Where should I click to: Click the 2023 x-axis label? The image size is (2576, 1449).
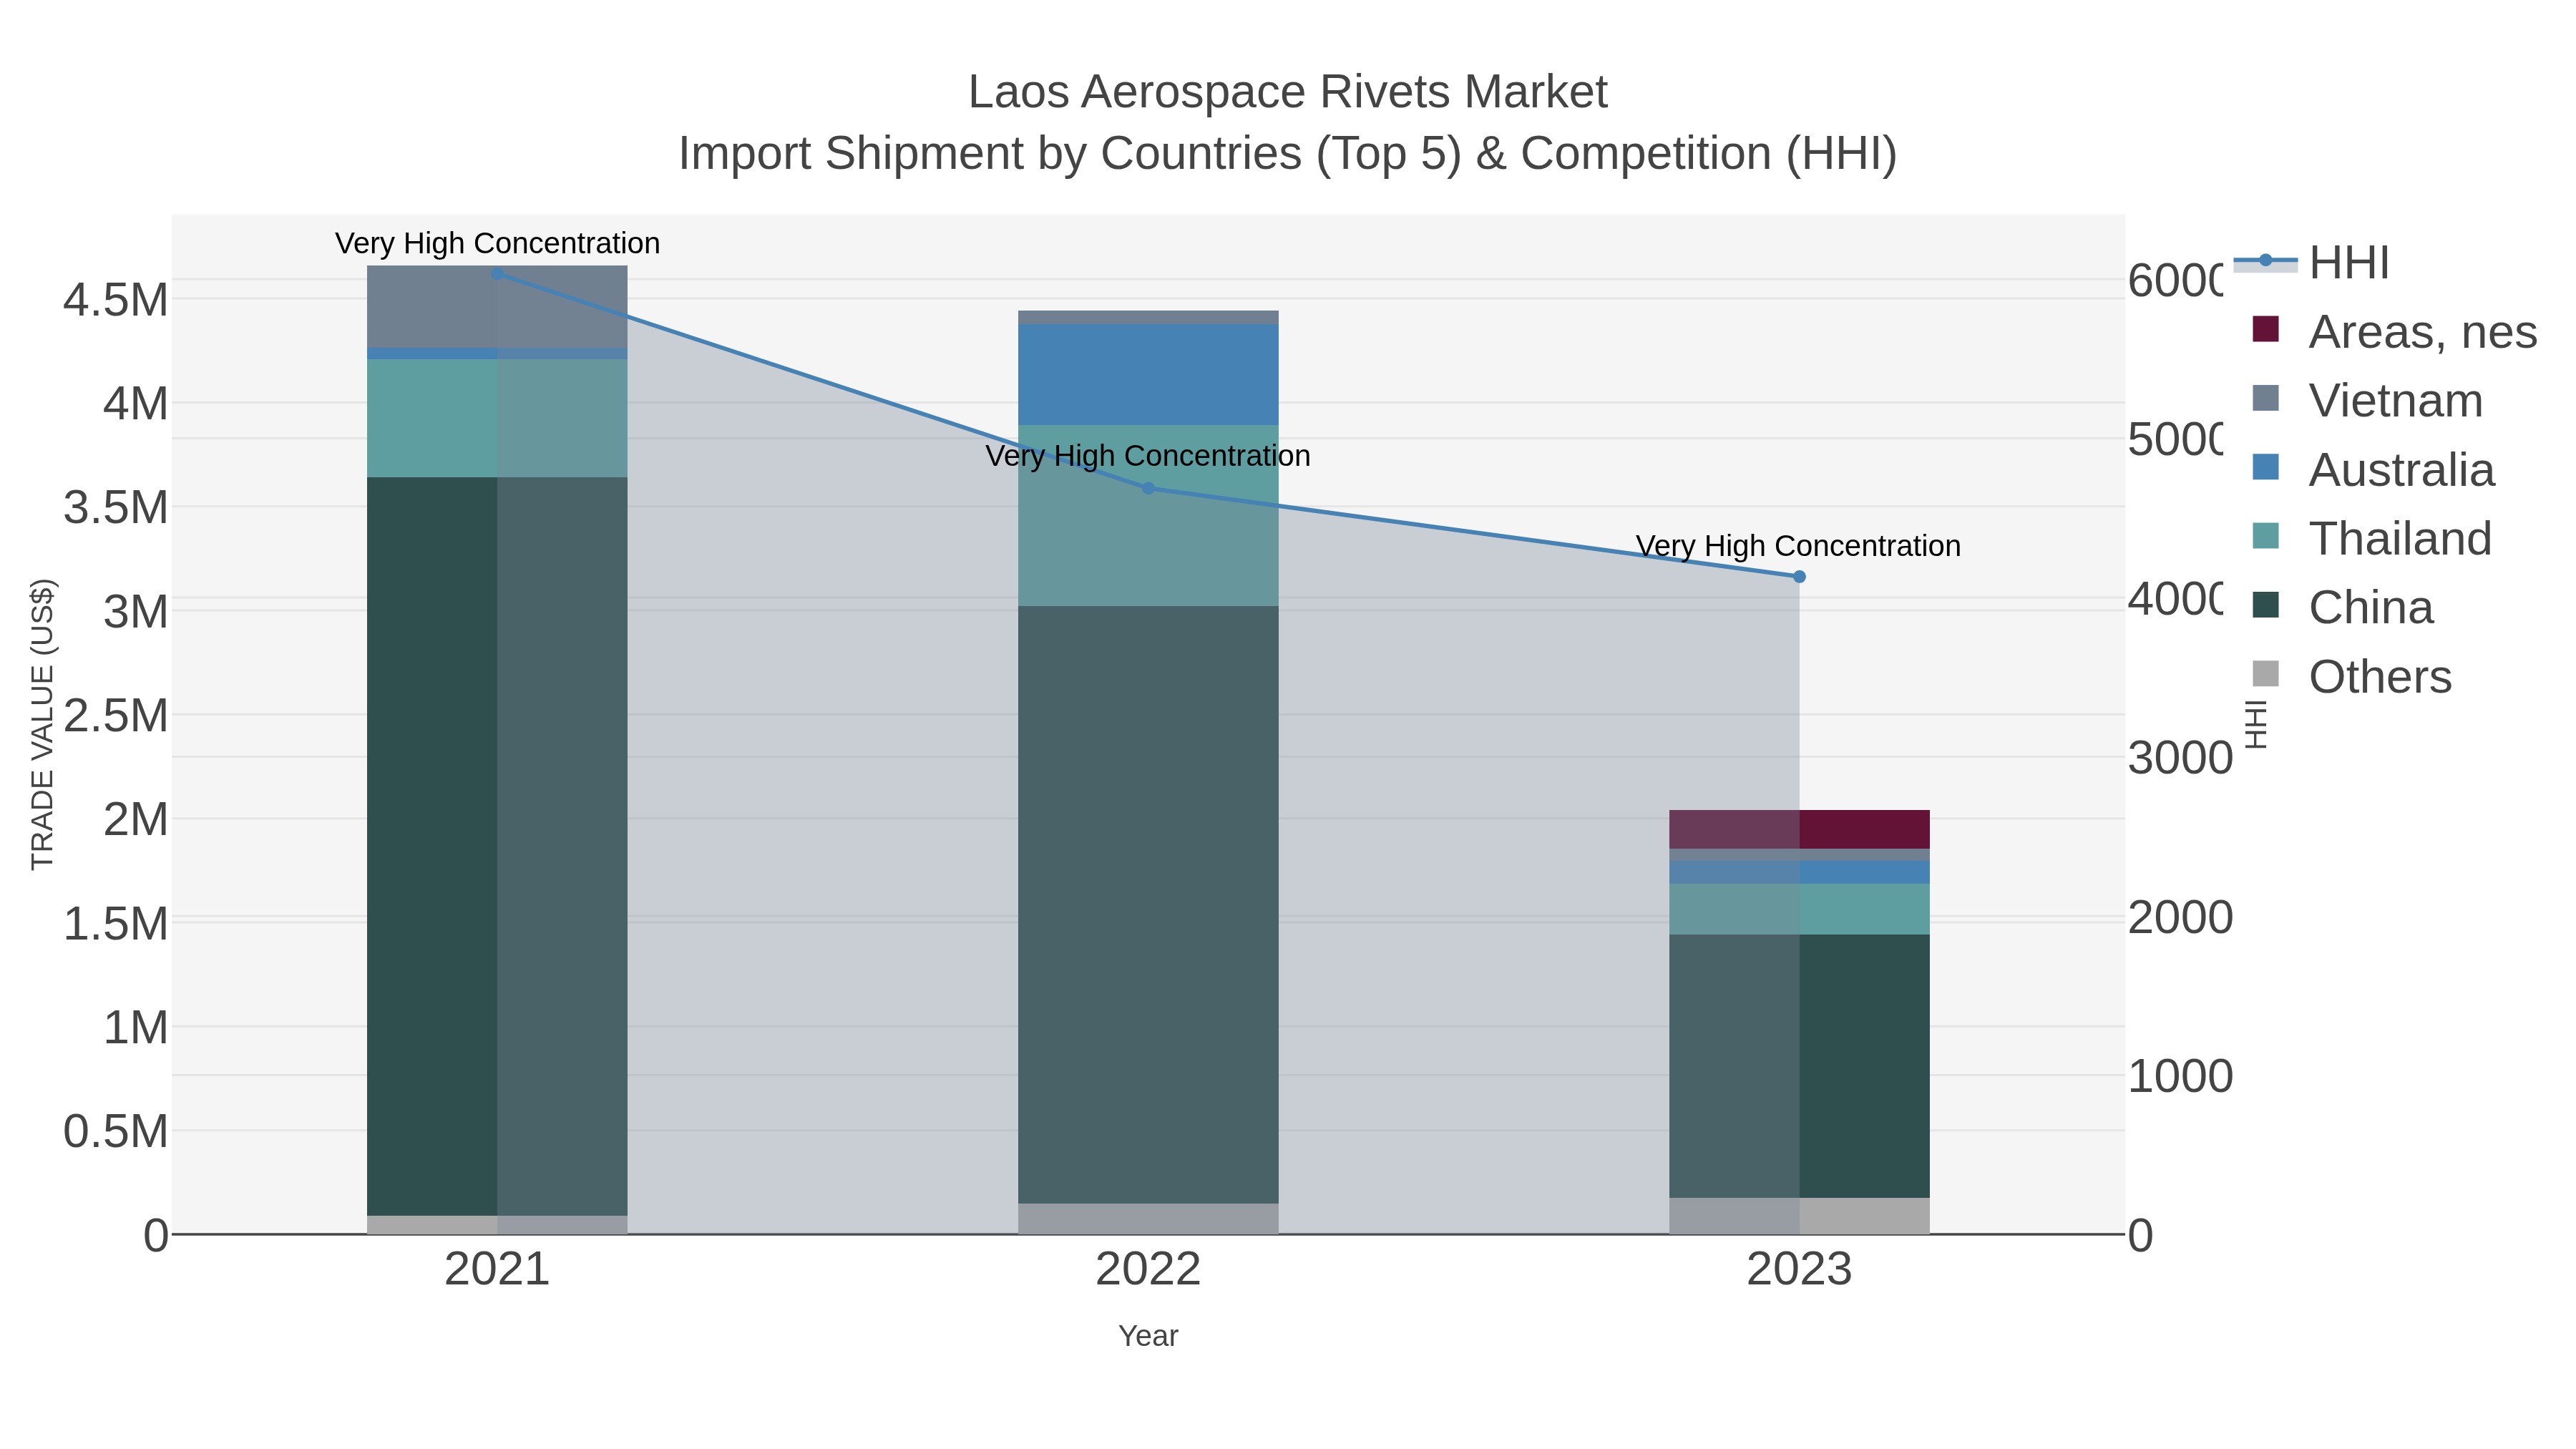tap(1799, 1269)
